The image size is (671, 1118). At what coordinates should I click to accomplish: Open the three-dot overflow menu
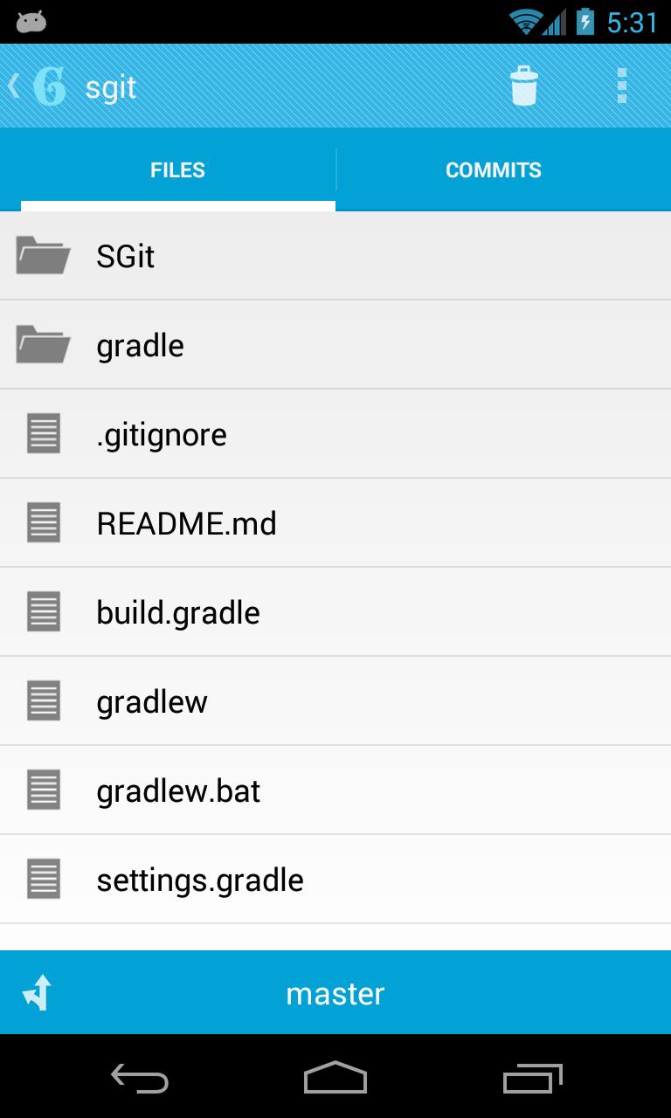click(621, 86)
